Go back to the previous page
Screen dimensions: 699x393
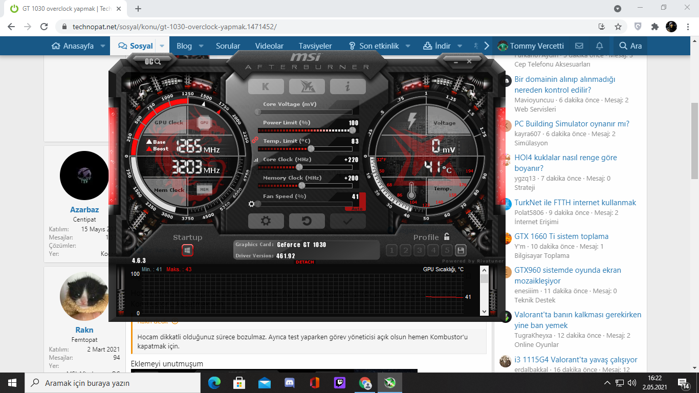[11, 27]
